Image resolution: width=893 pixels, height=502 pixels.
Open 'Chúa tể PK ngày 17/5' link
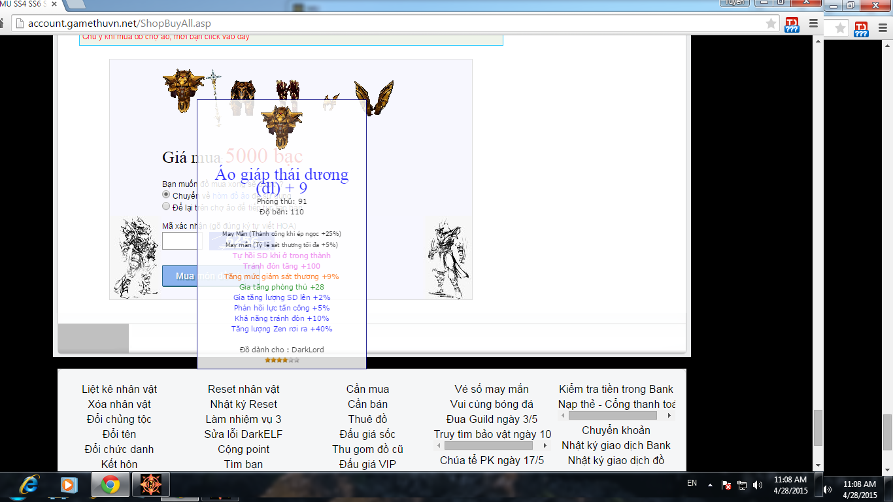click(492, 460)
